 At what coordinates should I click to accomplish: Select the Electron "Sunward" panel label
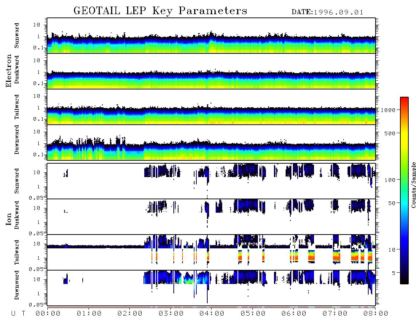[x=17, y=36]
